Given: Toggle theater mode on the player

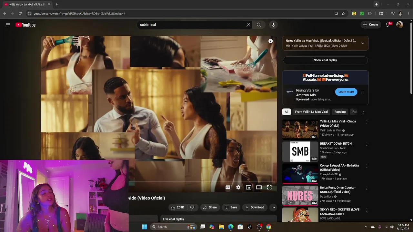Looking at the screenshot, I should click(x=259, y=188).
